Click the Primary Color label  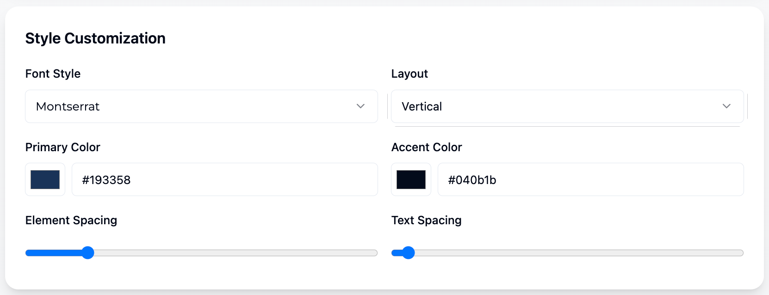click(63, 147)
